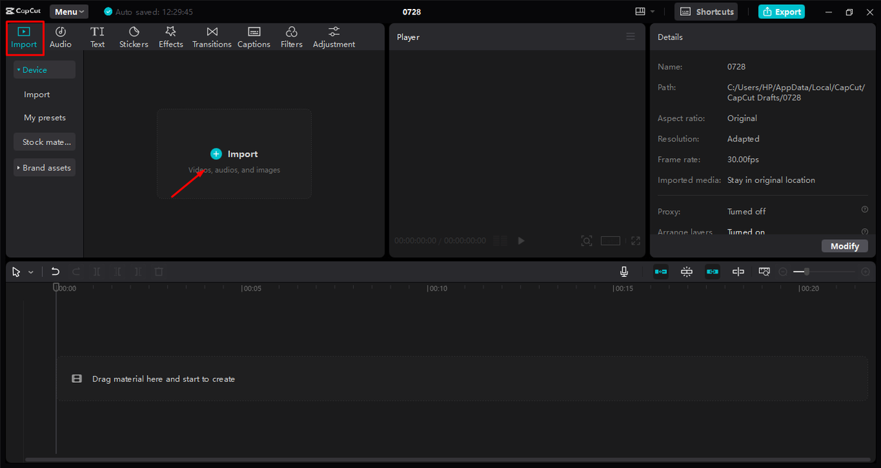Click the Delete right icon

[138, 272]
